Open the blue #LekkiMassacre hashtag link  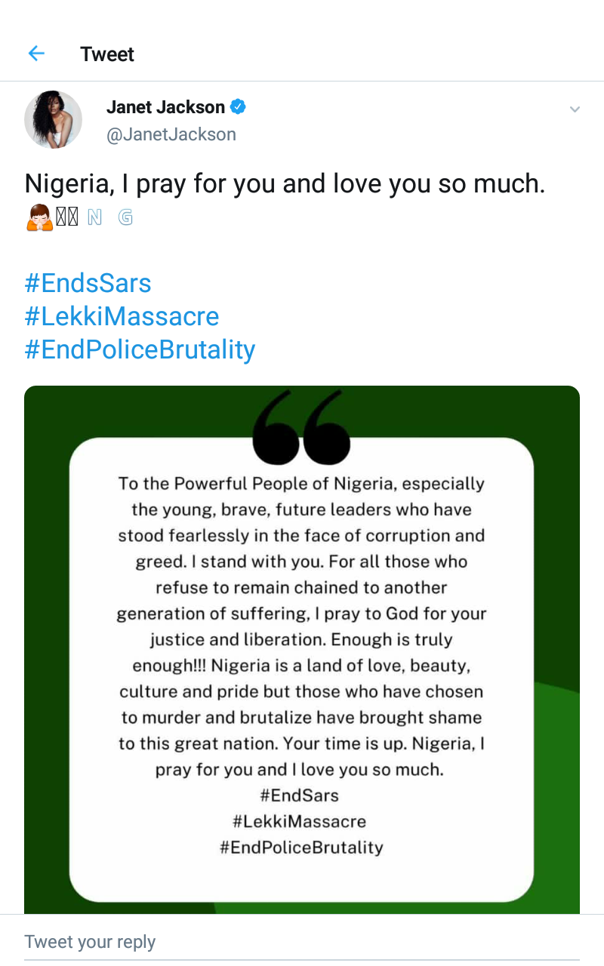(x=122, y=316)
